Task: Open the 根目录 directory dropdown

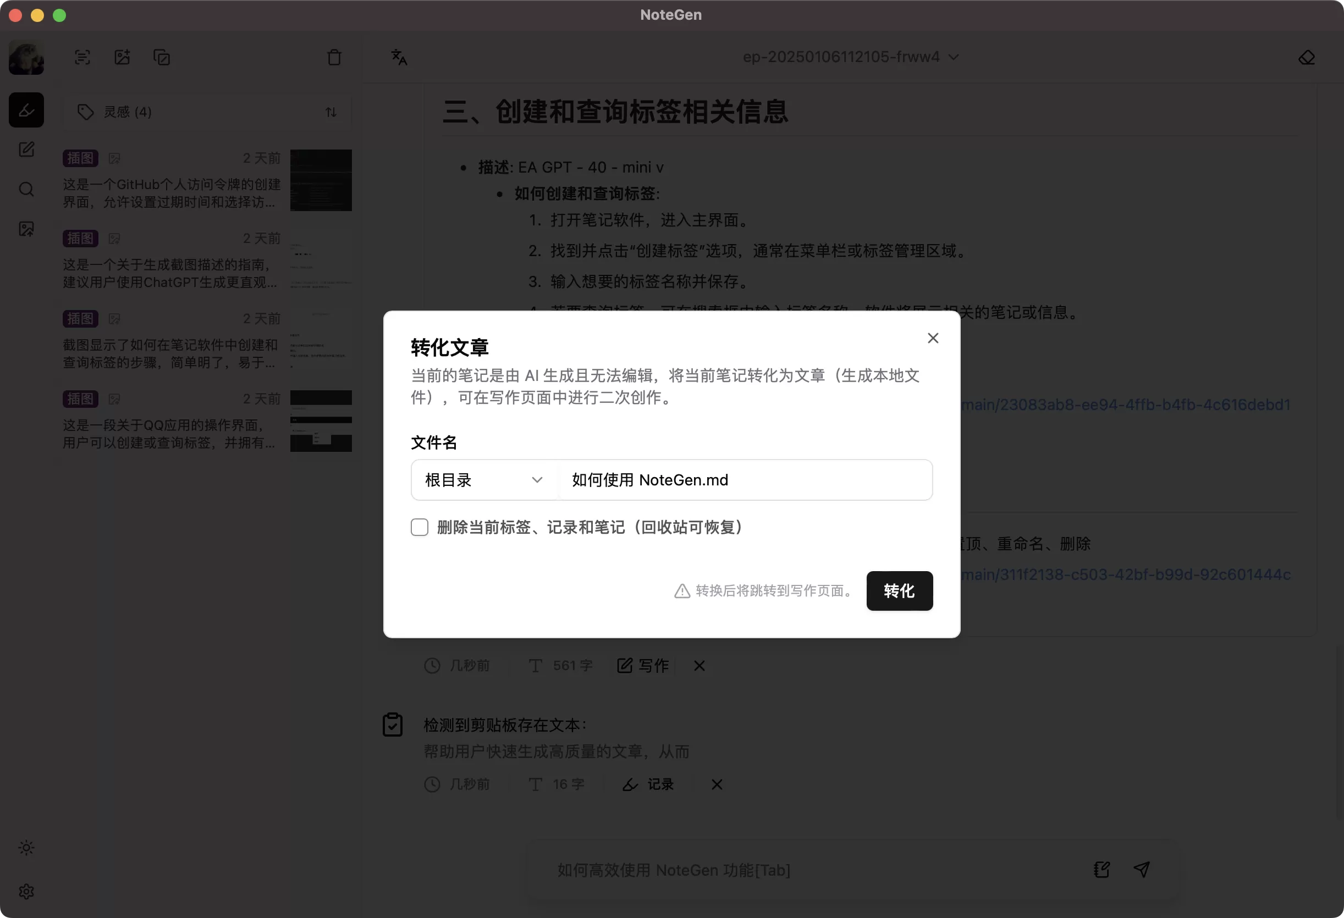Action: [483, 480]
